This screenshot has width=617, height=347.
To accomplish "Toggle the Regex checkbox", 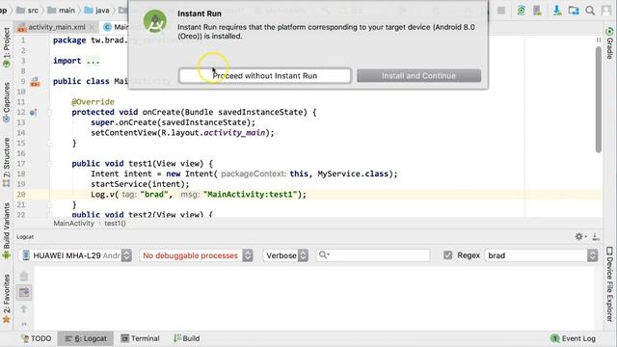I will click(x=447, y=255).
